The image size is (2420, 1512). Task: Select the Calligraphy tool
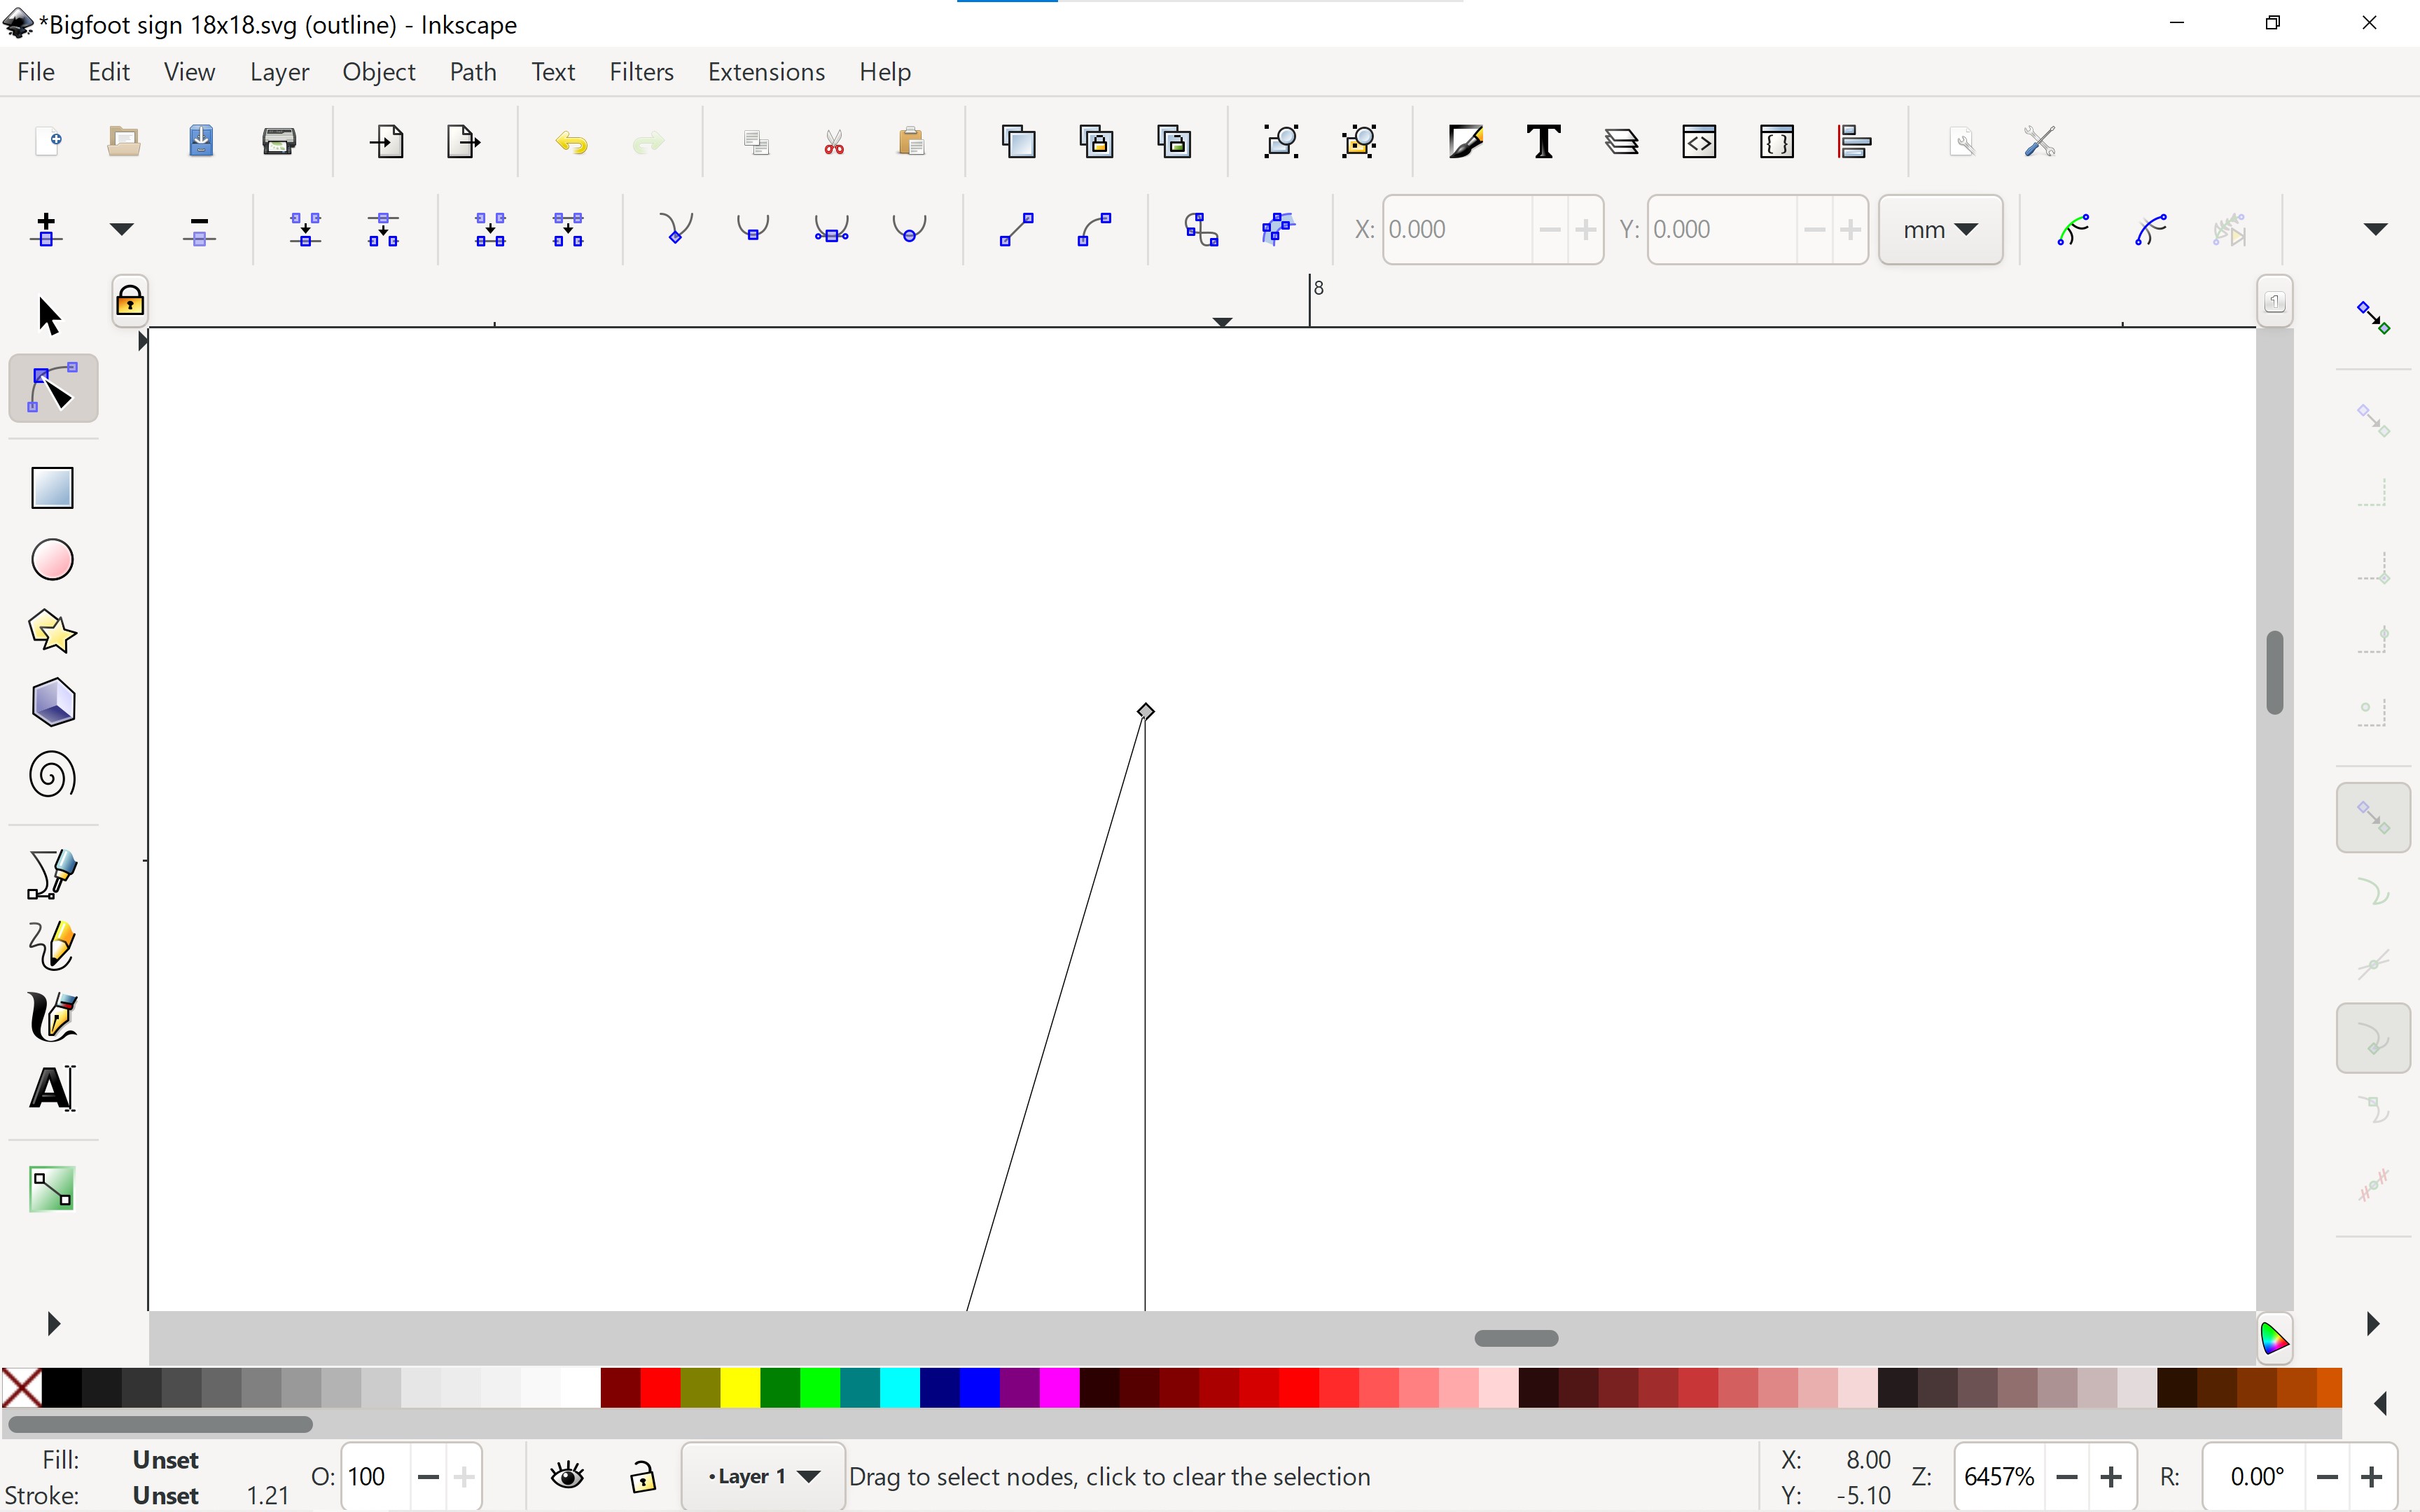(x=53, y=1017)
